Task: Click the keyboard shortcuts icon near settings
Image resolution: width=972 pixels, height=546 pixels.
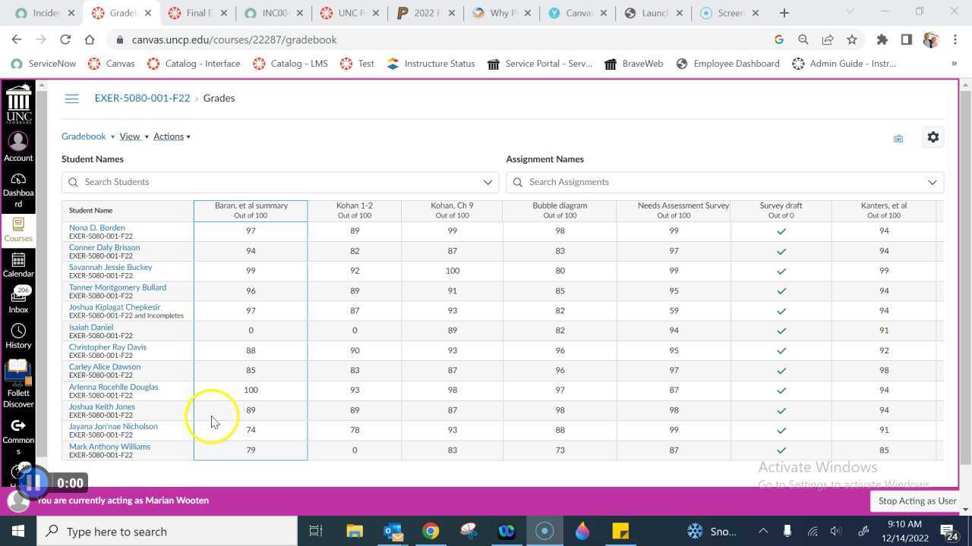Action: coord(898,139)
